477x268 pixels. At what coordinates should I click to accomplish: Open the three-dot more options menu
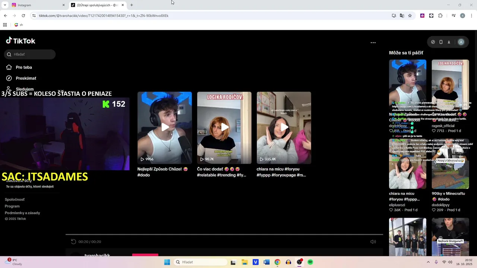point(373,42)
